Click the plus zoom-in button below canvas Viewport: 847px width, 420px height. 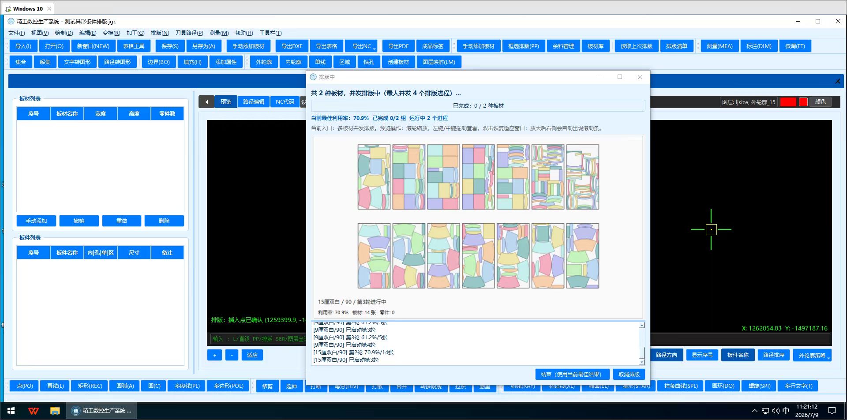[214, 355]
